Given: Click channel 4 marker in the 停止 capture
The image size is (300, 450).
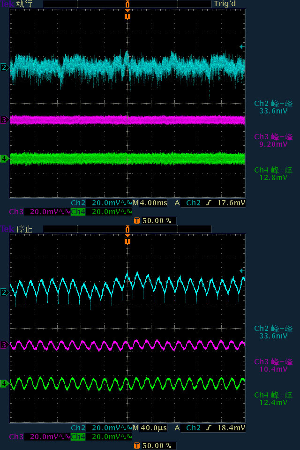Looking at the screenshot, I should click(x=4, y=383).
